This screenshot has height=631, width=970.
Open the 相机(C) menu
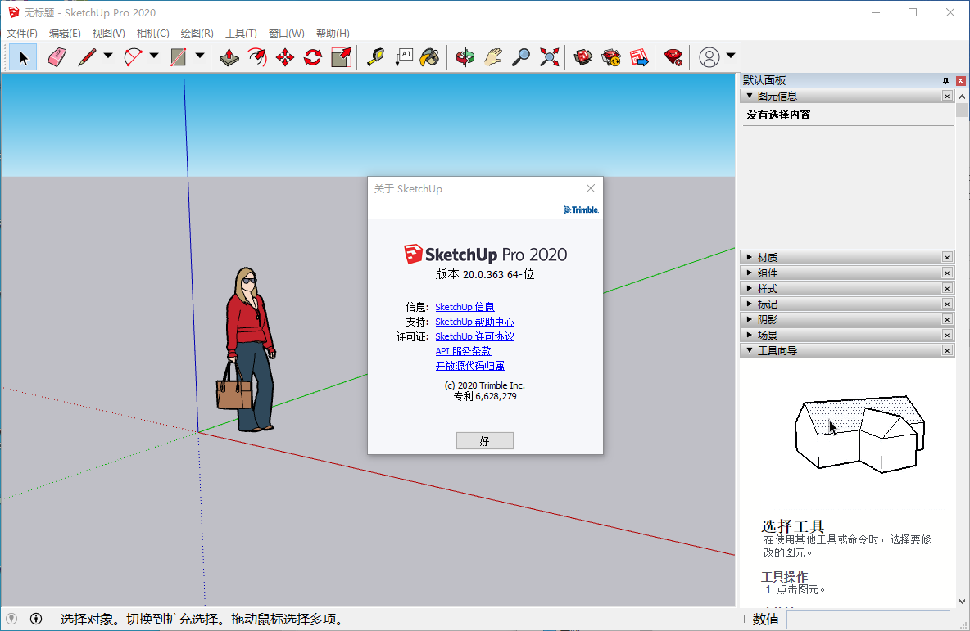point(152,34)
